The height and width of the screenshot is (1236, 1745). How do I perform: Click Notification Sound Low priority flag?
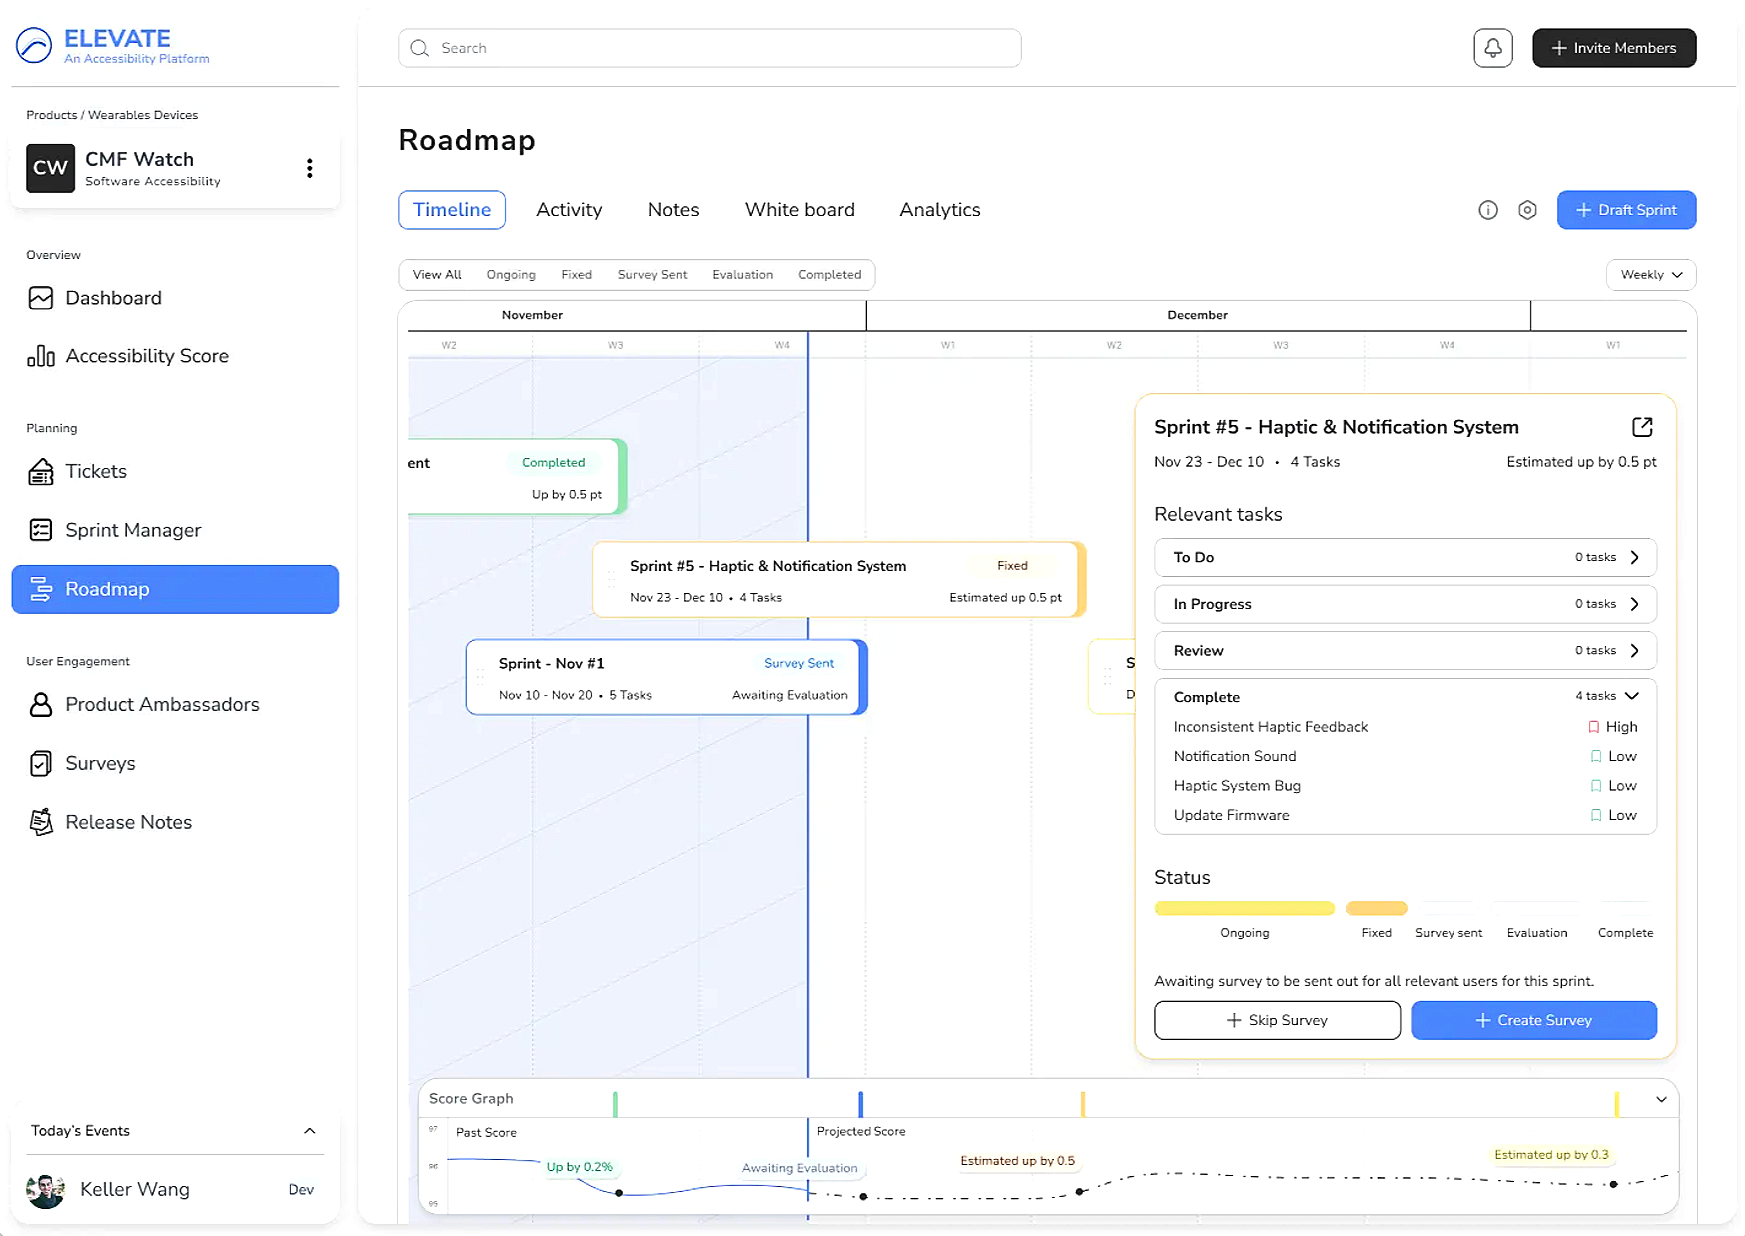(1595, 756)
